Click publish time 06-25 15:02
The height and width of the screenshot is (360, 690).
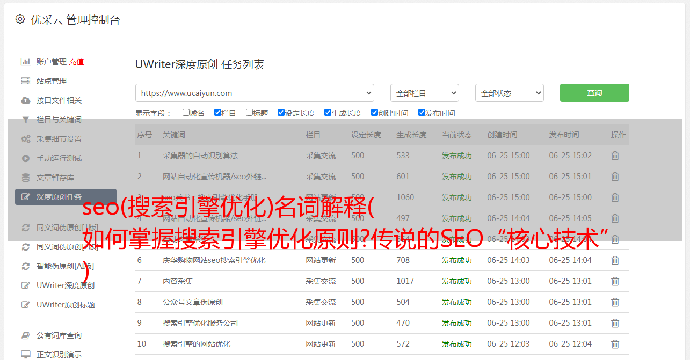[570, 156]
